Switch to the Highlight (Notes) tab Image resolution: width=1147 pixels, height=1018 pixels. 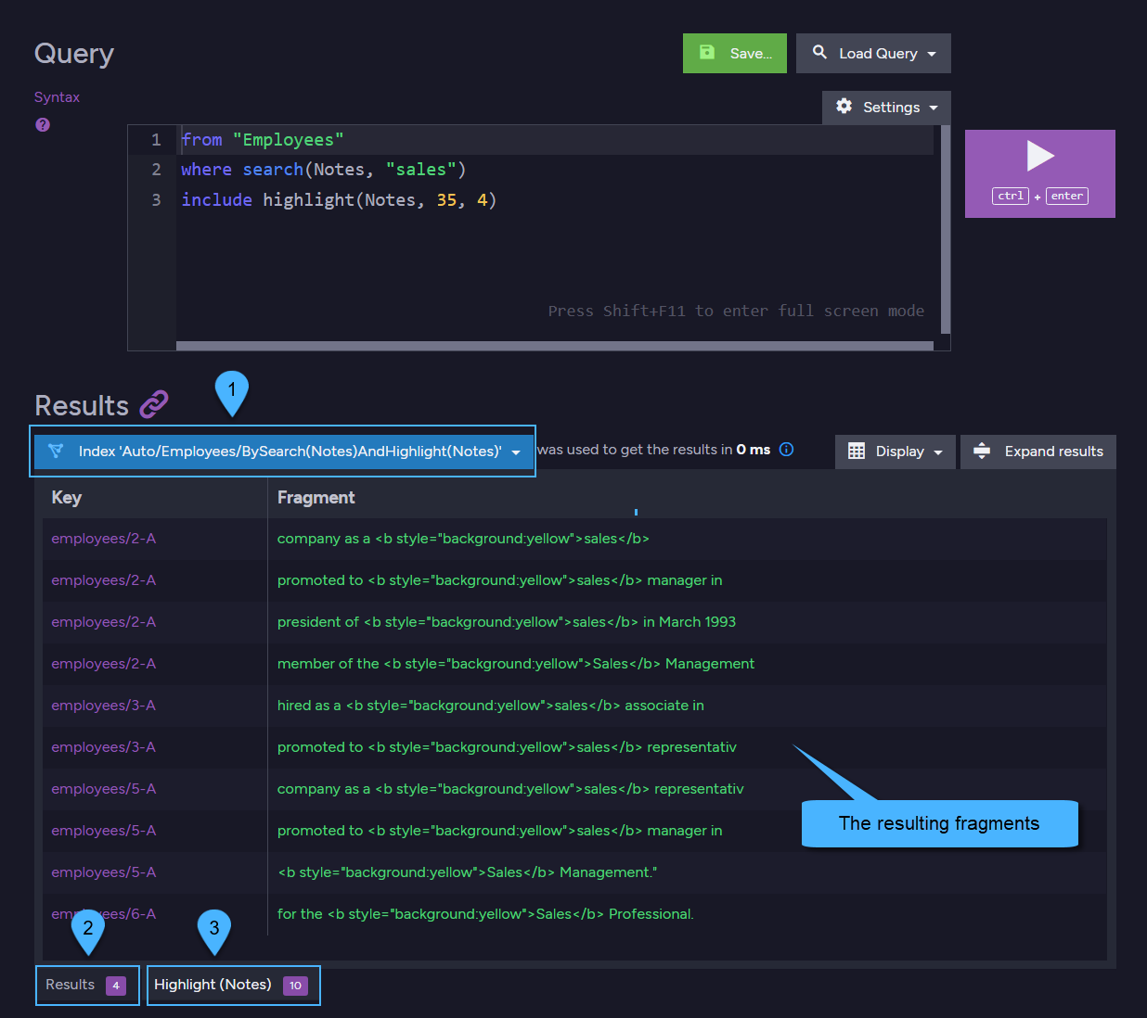coord(233,985)
